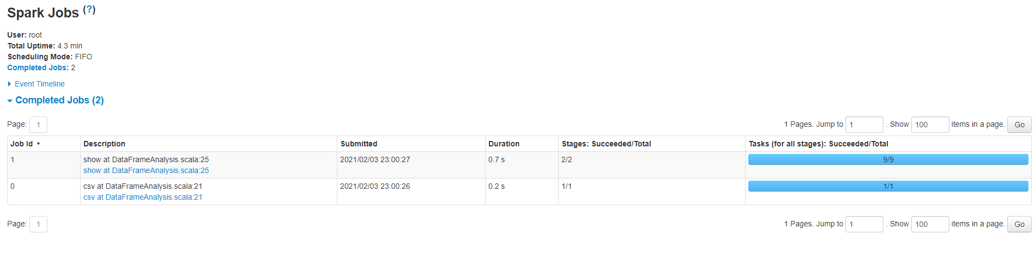The width and height of the screenshot is (1035, 271).
Task: Click the top Go pagination button
Action: click(x=1019, y=125)
